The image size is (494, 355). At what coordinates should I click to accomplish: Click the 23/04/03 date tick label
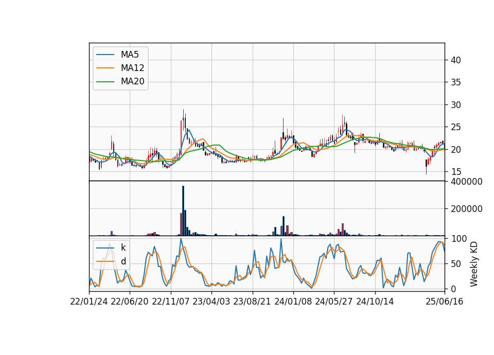click(211, 301)
